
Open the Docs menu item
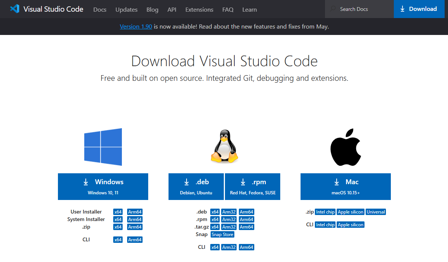click(x=100, y=9)
